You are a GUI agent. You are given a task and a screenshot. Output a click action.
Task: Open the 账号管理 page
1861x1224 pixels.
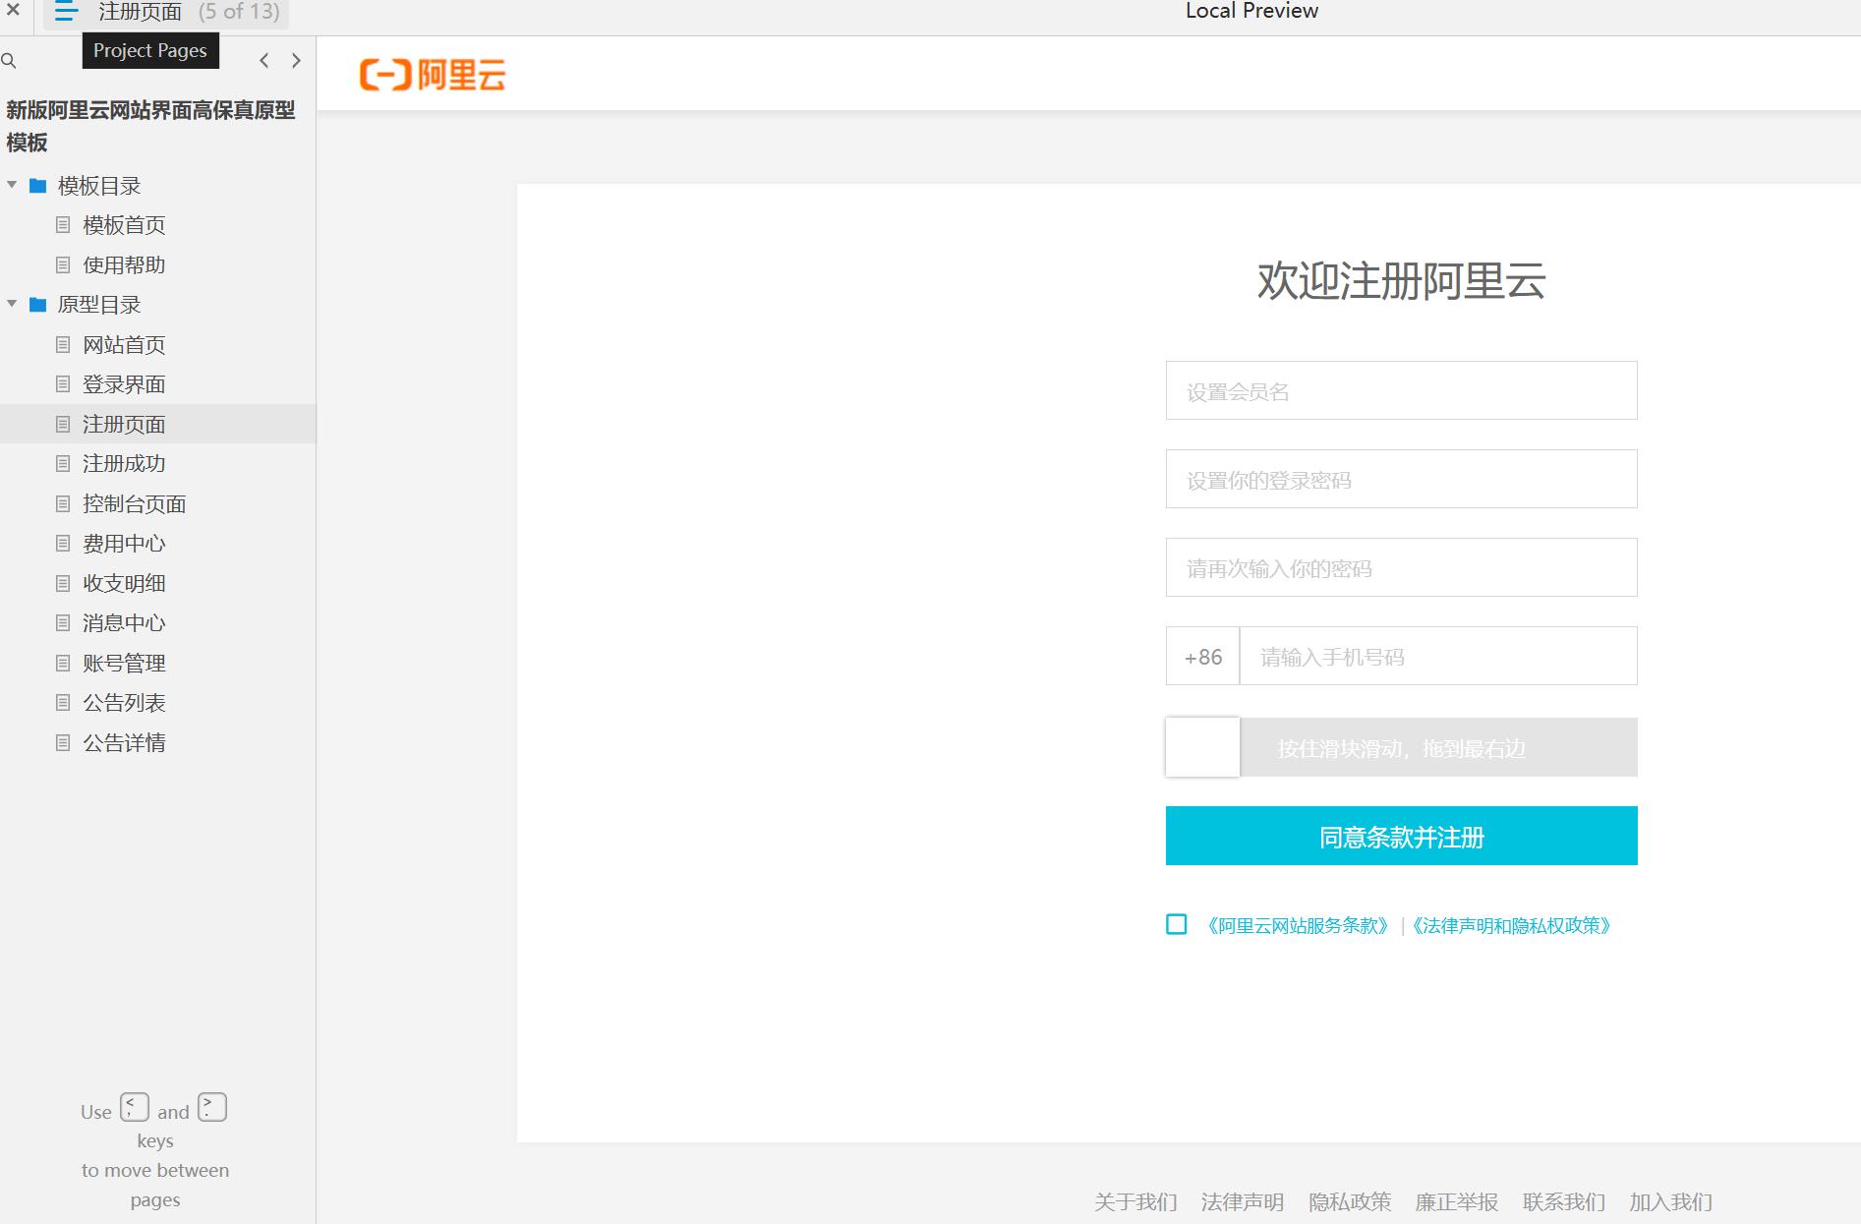pyautogui.click(x=124, y=664)
